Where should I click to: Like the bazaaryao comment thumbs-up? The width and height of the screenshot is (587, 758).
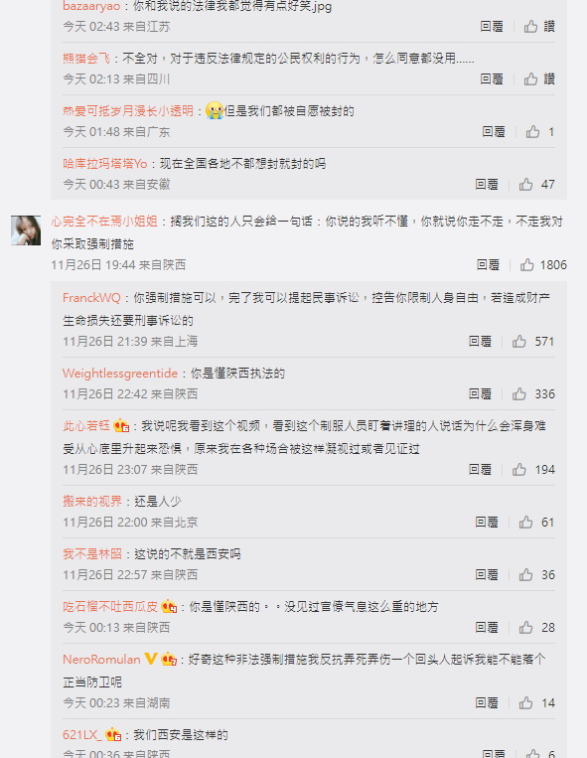coord(531,26)
